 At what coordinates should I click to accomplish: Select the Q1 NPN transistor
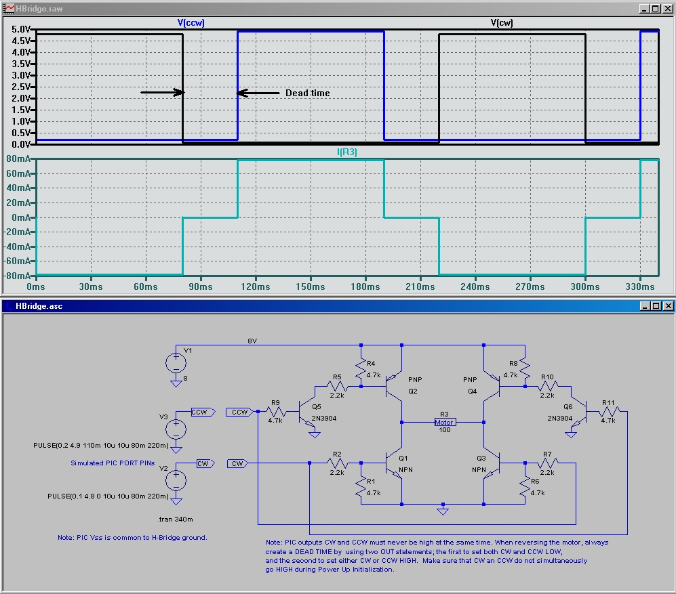pyautogui.click(x=394, y=464)
